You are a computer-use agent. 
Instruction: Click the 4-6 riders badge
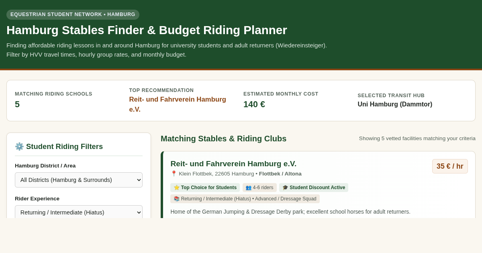pyautogui.click(x=259, y=188)
